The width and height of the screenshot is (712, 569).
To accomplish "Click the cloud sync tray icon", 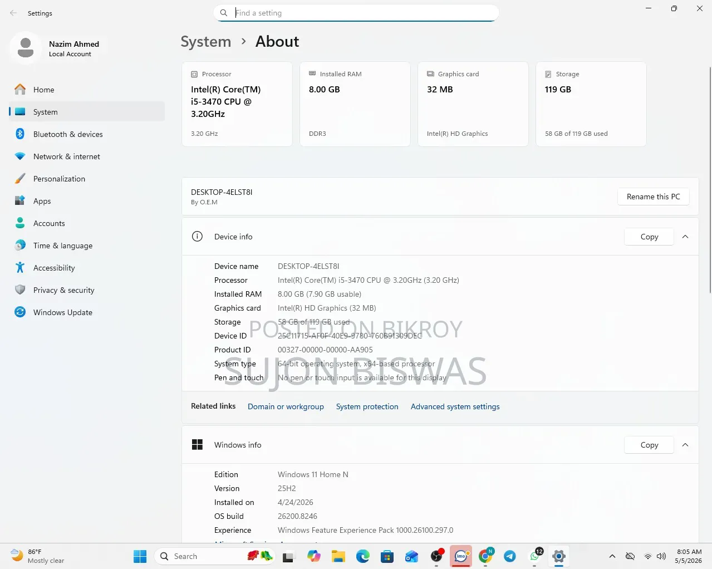I will pyautogui.click(x=630, y=556).
